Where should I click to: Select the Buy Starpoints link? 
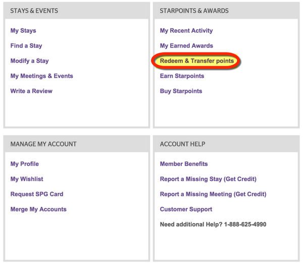[x=181, y=91]
